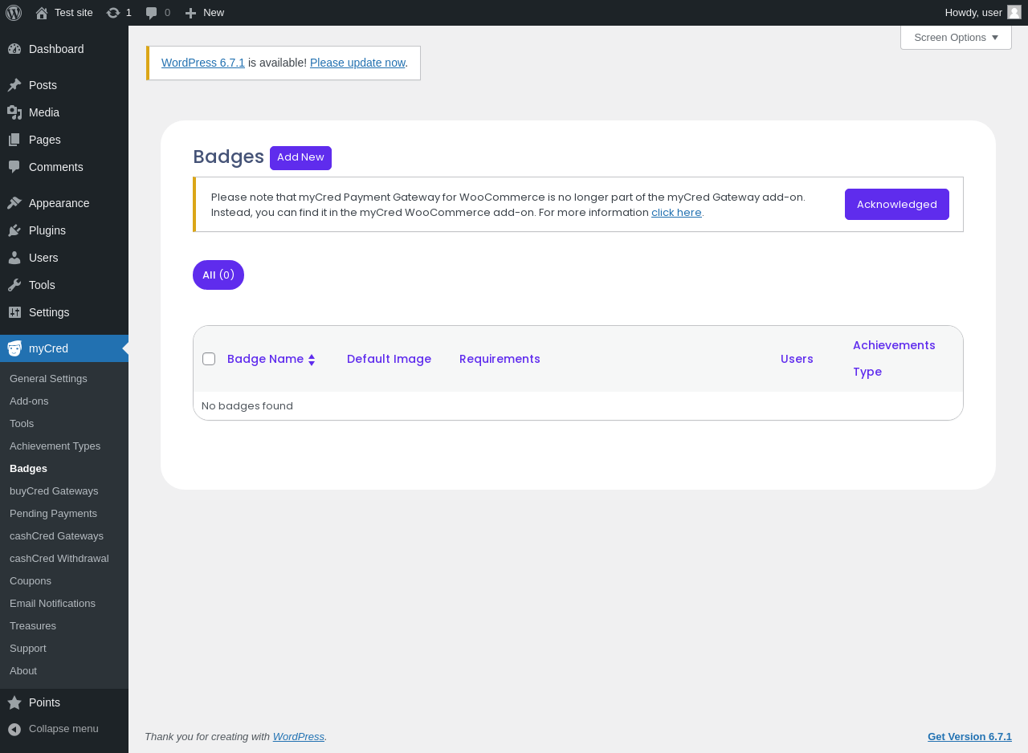The width and height of the screenshot is (1028, 753).
Task: Open the Howdy, user account menu
Action: [x=982, y=13]
